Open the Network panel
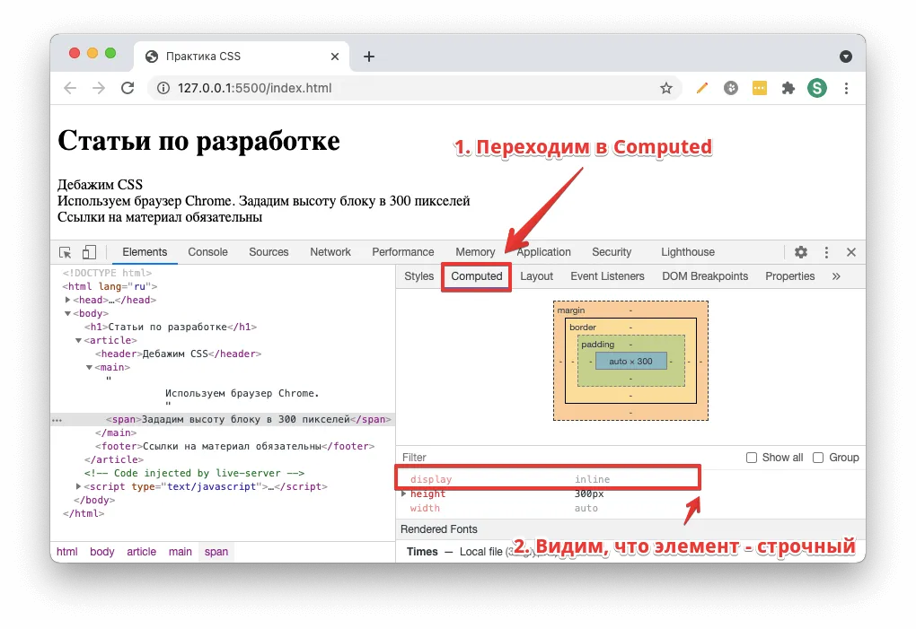 pos(330,252)
